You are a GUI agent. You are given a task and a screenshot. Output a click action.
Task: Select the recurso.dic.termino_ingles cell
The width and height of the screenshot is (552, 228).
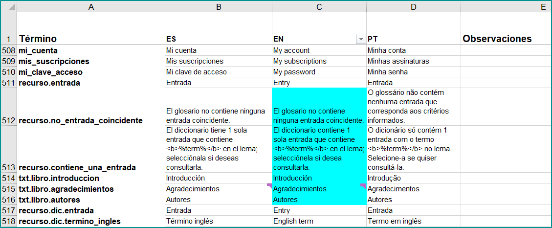[x=91, y=221]
